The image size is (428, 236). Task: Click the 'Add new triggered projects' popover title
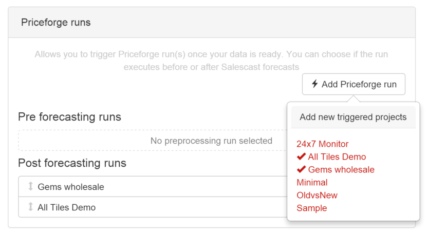pos(353,117)
